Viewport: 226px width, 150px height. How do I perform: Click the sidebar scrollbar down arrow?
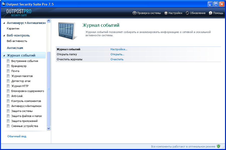pyautogui.click(x=48, y=128)
